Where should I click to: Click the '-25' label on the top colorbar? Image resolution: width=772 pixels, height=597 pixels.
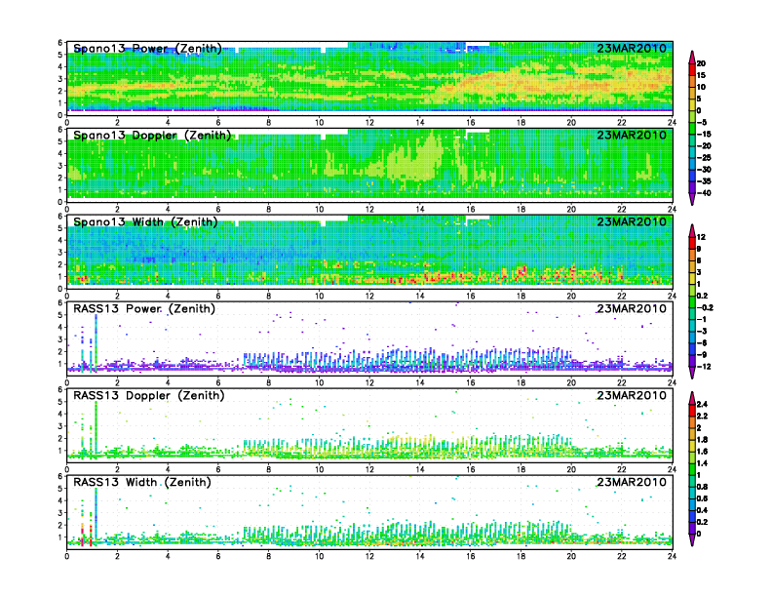[704, 158]
